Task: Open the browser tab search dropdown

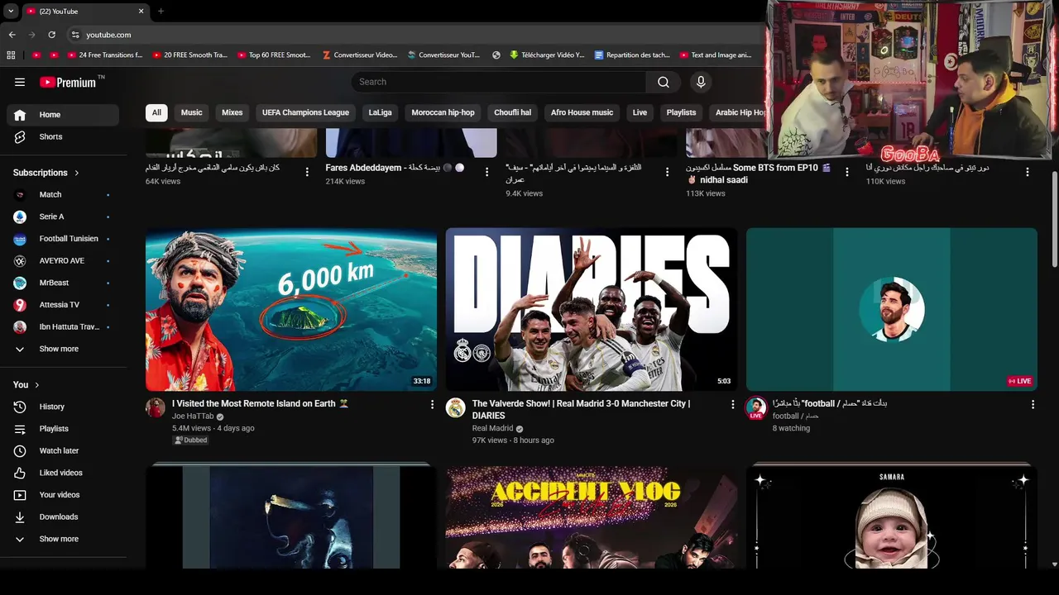Action: click(x=11, y=11)
